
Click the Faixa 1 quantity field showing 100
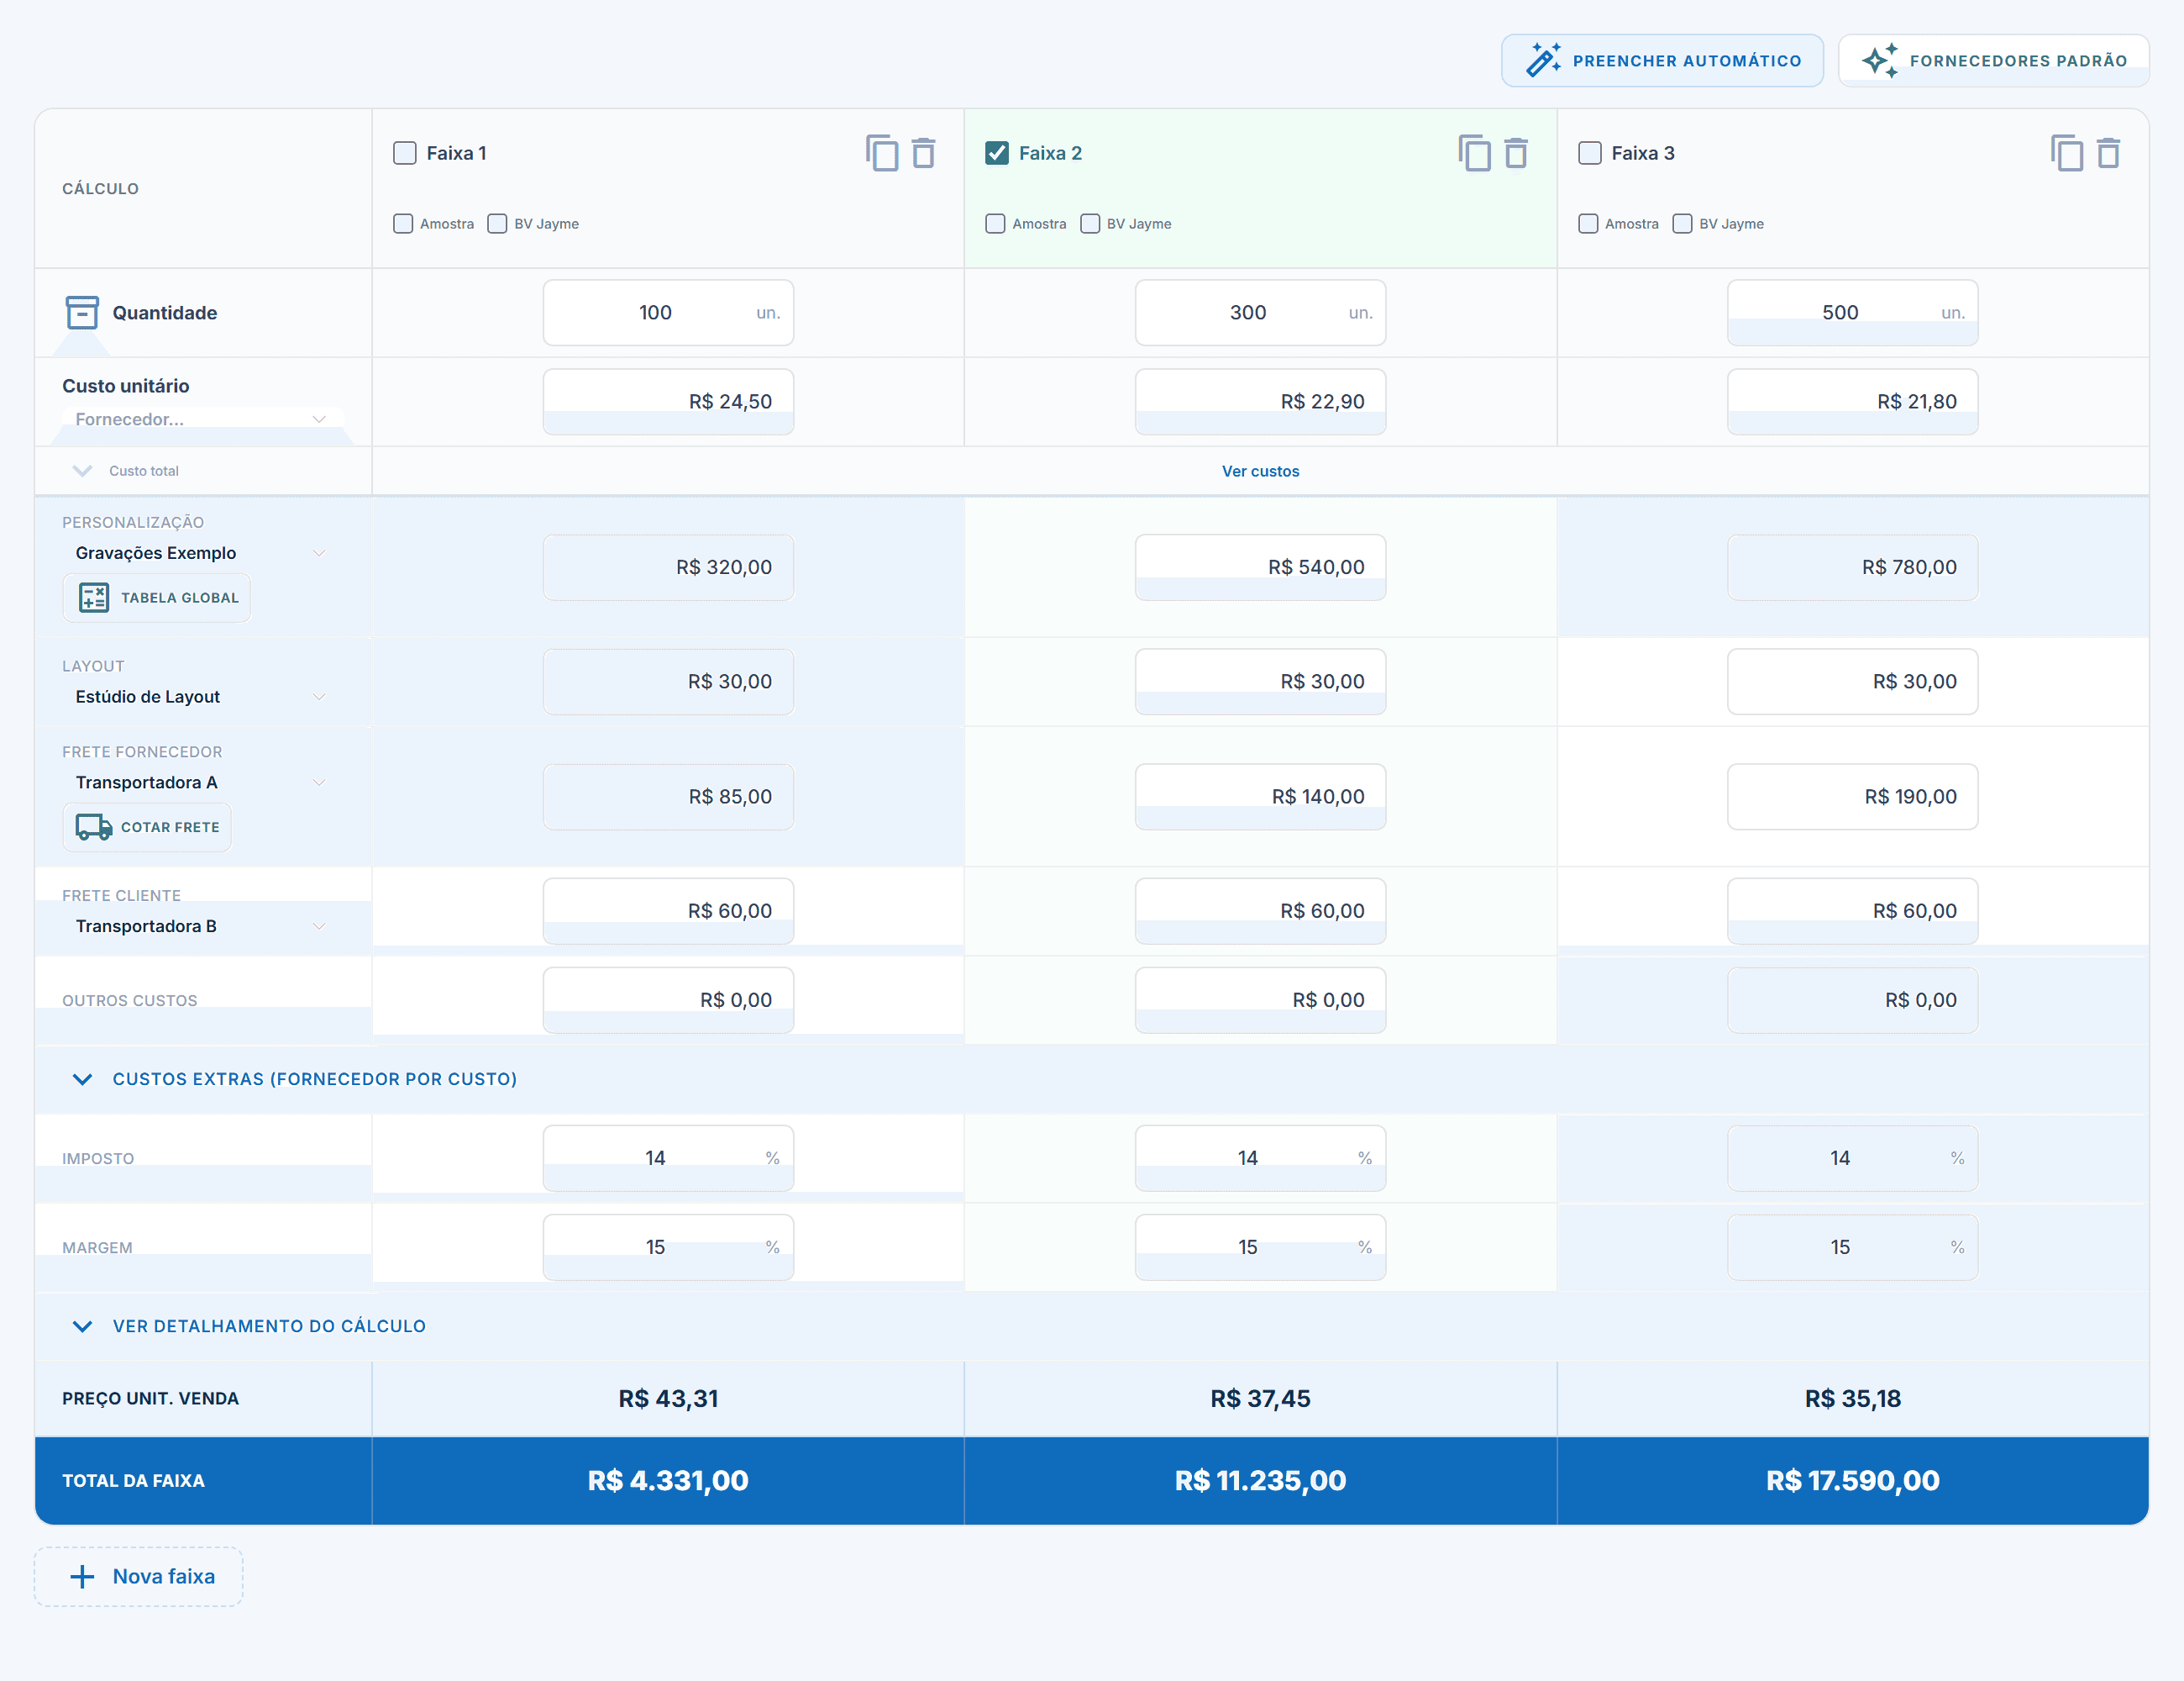(668, 312)
